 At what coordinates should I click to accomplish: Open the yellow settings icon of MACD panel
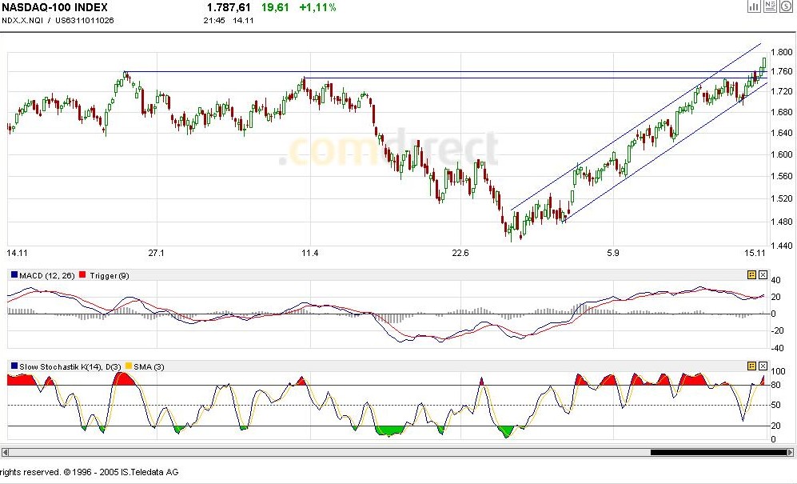point(751,275)
